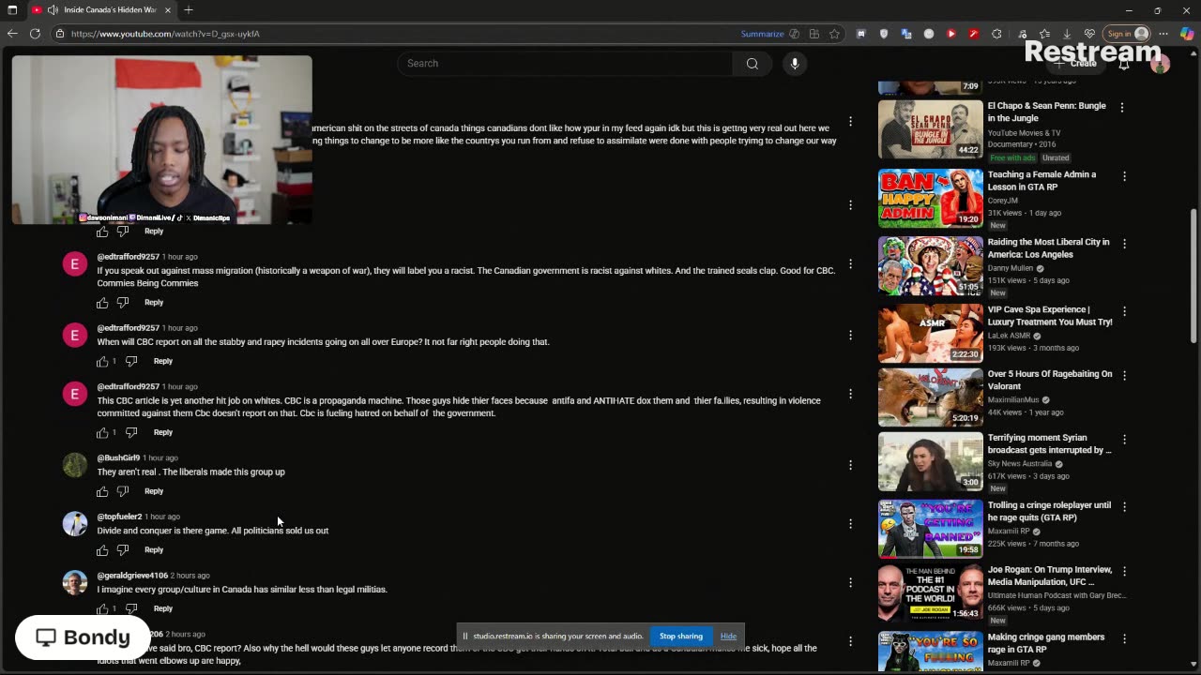Image resolution: width=1201 pixels, height=675 pixels.
Task: Open browser Settings and more menu
Action: pyautogui.click(x=1163, y=34)
